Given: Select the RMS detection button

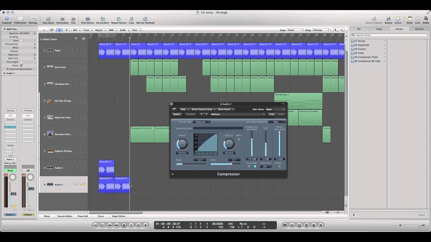Looking at the screenshot, I should (x=255, y=166).
